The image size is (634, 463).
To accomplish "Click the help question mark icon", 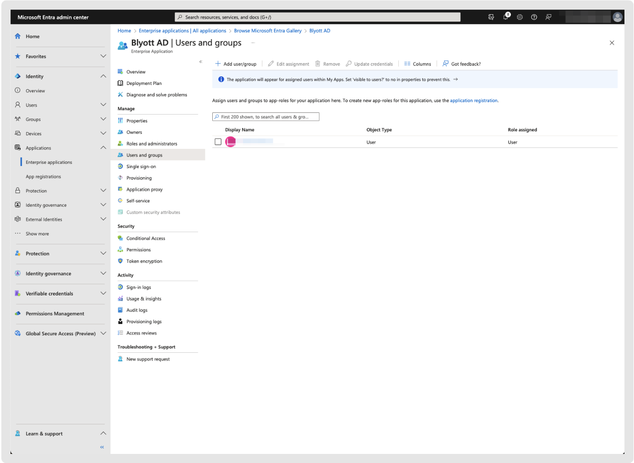I will pos(534,17).
